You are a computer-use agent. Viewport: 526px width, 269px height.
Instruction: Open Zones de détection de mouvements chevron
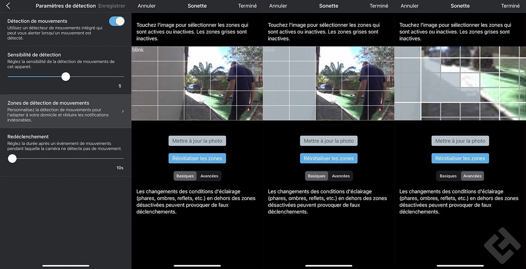click(x=123, y=111)
